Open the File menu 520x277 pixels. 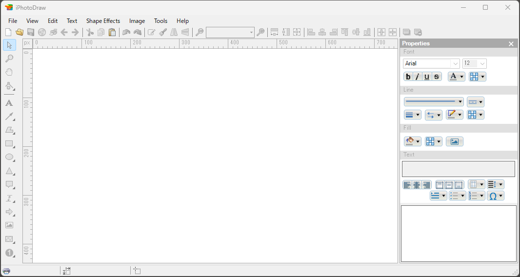click(13, 21)
